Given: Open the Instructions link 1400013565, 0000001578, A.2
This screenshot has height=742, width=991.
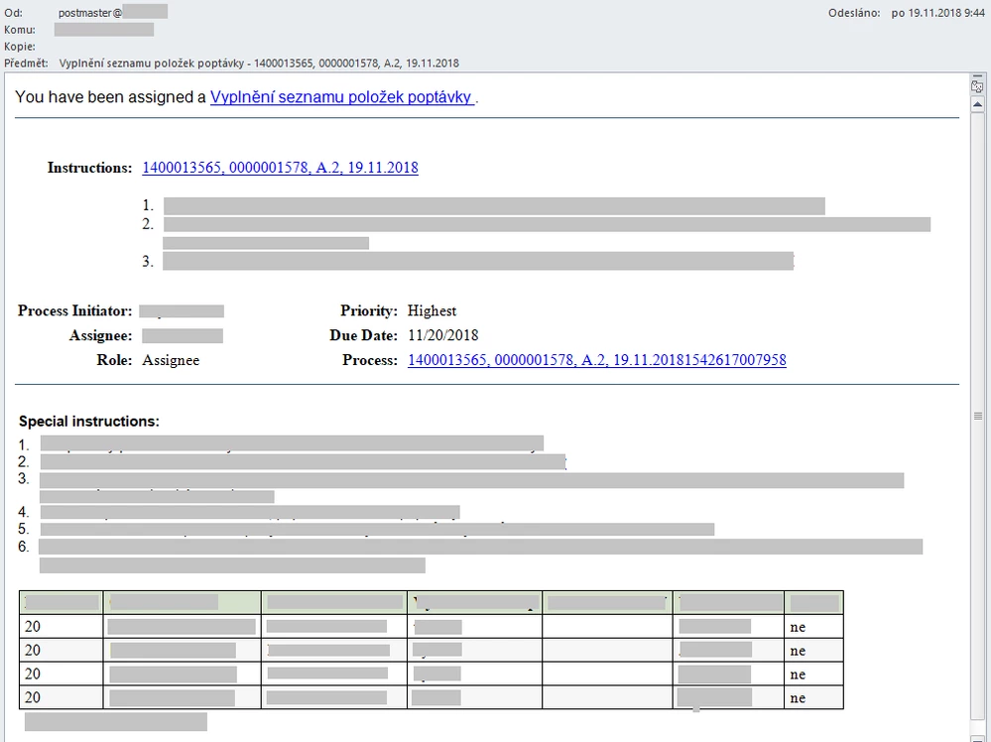Looking at the screenshot, I should tap(280, 168).
